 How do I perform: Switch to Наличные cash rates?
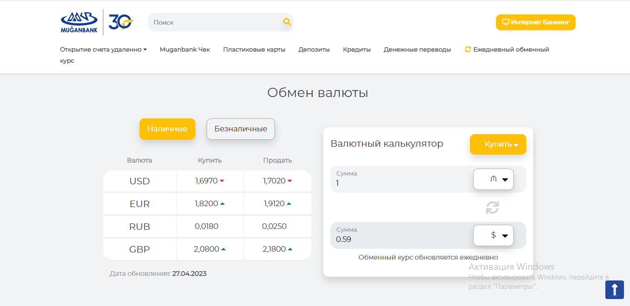[x=167, y=129]
